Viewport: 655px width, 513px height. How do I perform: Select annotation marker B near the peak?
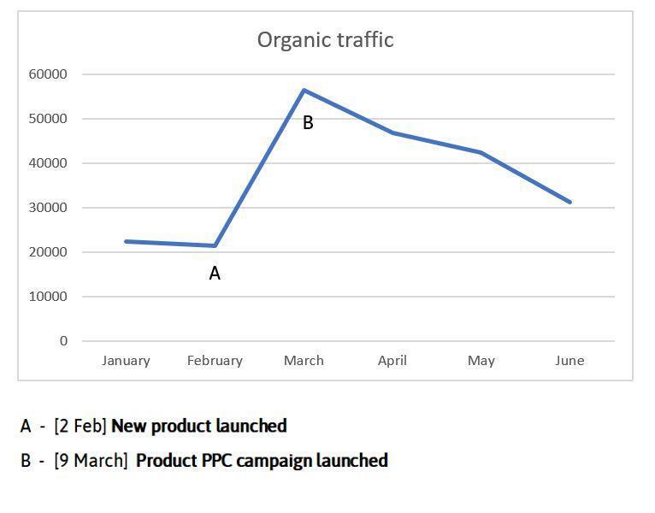308,123
